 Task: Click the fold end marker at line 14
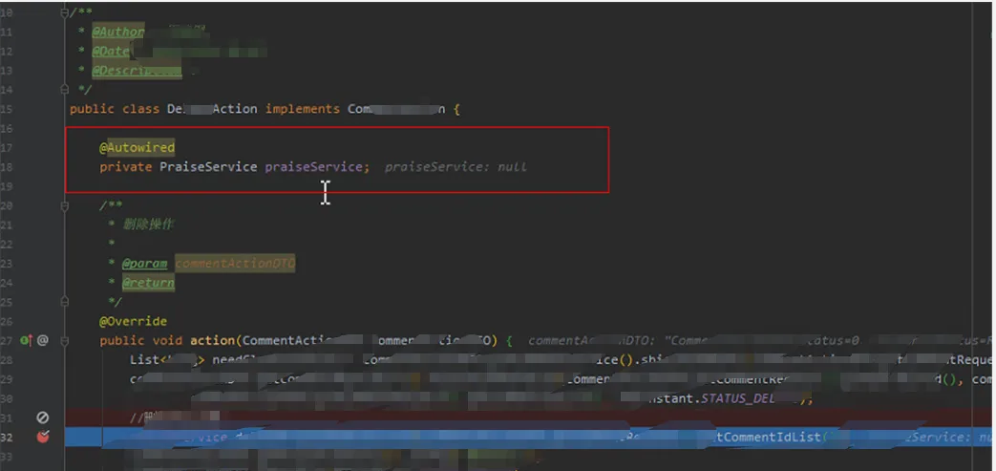click(64, 90)
